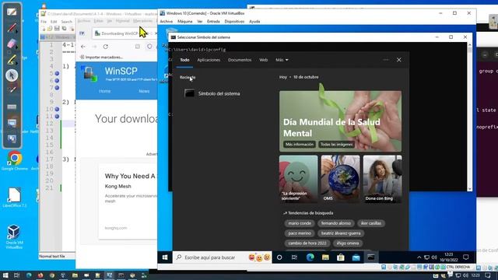The height and width of the screenshot is (280, 498).
Task: Switch to the Web search tab
Action: [263, 60]
